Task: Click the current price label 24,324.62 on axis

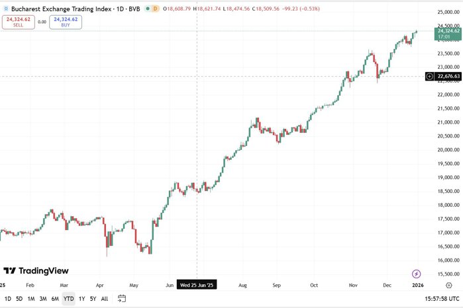Action: [448, 33]
